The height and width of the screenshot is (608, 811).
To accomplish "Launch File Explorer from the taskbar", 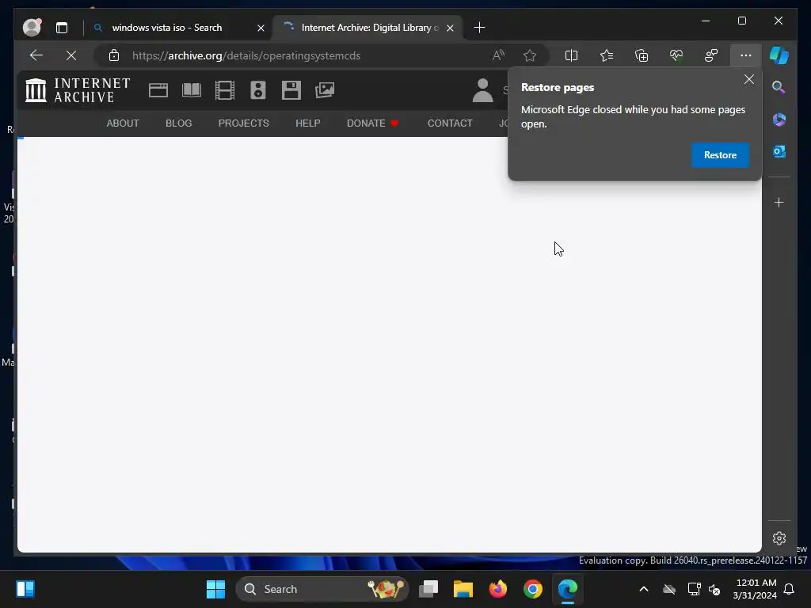I will coord(463,589).
